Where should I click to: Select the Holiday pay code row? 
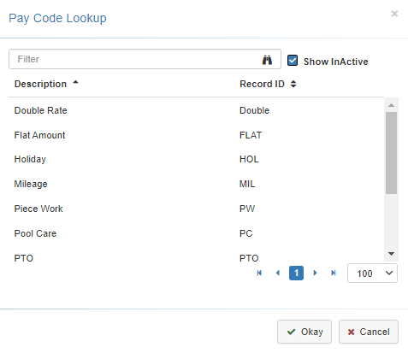196,159
